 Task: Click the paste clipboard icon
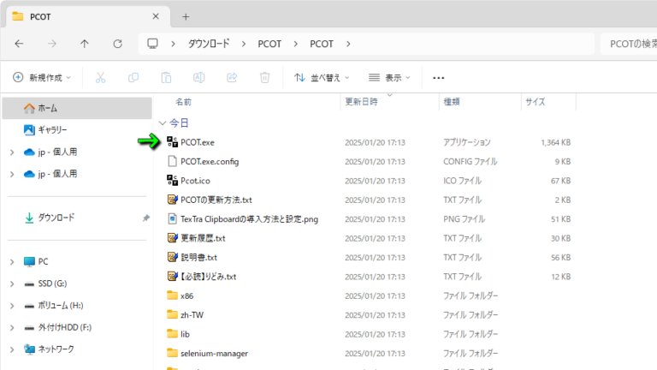(166, 77)
